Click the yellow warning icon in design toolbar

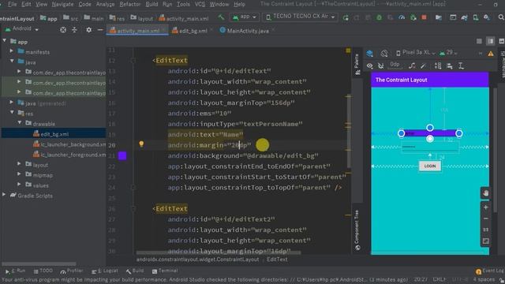(x=491, y=54)
